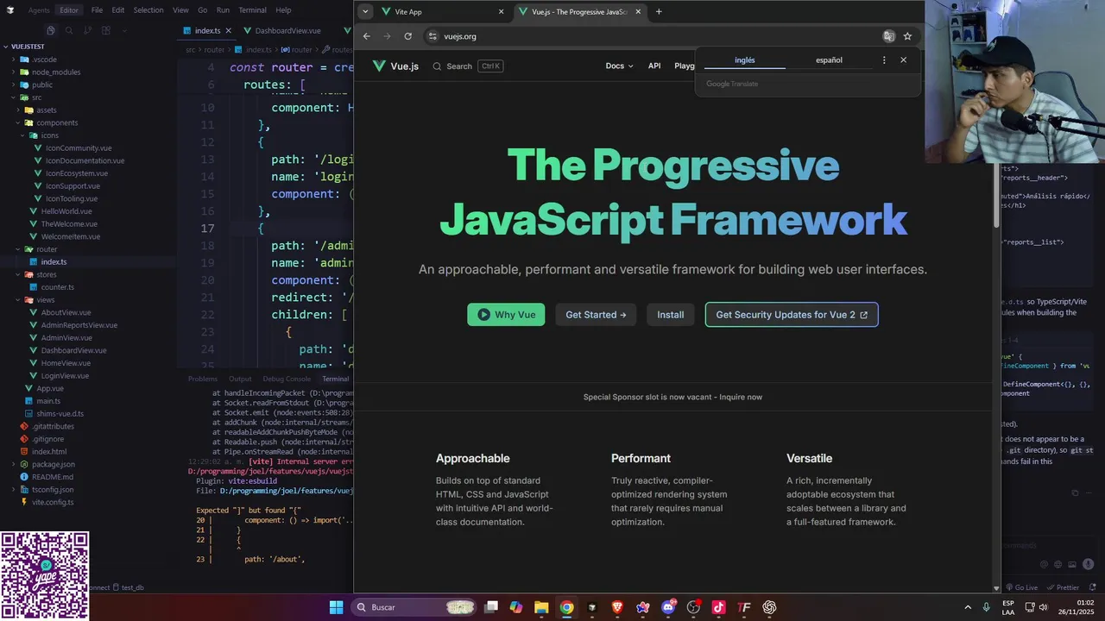This screenshot has height=621, width=1105.
Task: Open AdminReportsView.vue in file tree
Action: [x=79, y=325]
